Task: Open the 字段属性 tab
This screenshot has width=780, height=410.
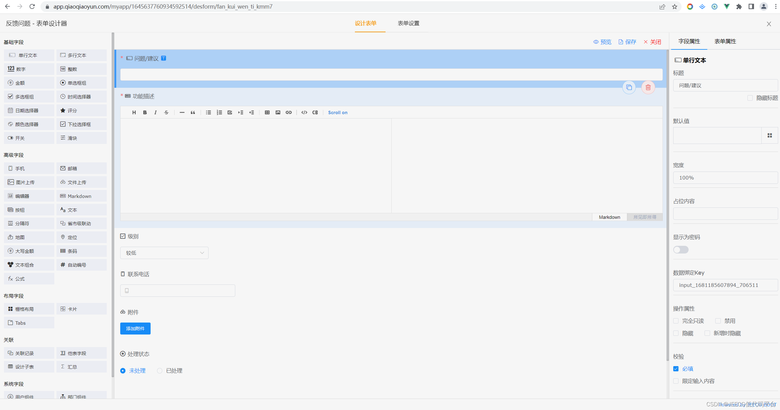Action: click(689, 41)
